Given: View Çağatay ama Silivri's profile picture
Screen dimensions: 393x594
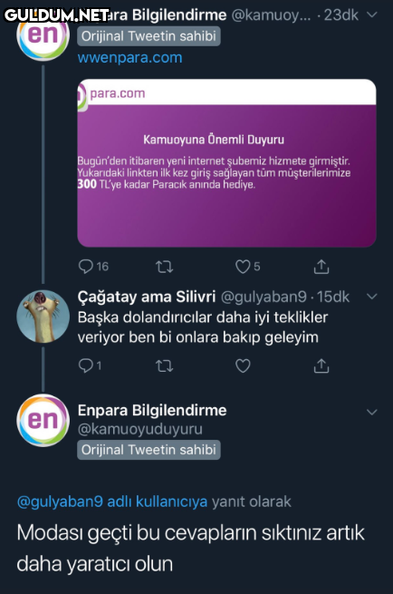Looking at the screenshot, I should point(43,316).
